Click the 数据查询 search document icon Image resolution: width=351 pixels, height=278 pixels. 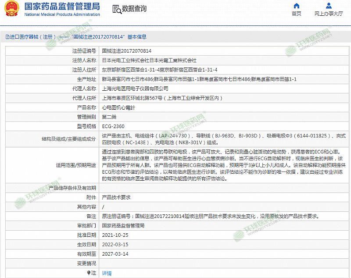click(x=116, y=9)
